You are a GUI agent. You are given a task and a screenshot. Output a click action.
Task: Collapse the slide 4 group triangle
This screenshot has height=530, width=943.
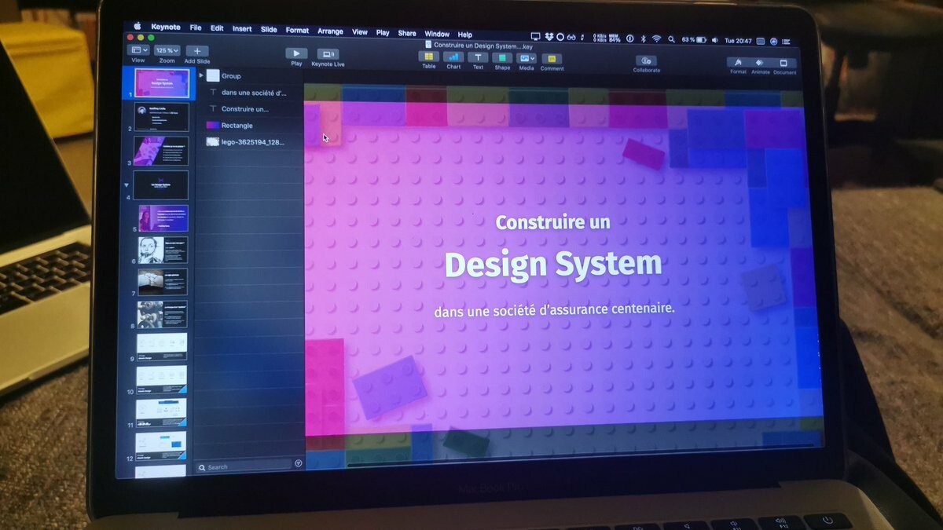coord(127,186)
